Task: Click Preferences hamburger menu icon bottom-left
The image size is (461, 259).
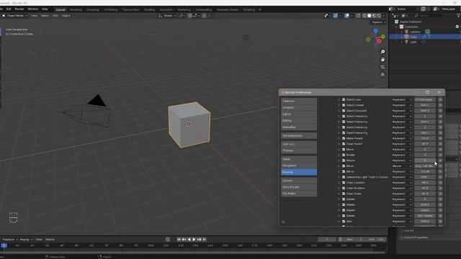Action: point(283,222)
